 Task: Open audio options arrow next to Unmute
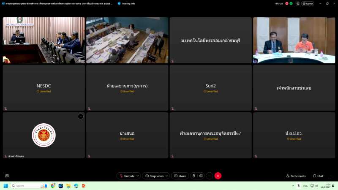(x=138, y=176)
